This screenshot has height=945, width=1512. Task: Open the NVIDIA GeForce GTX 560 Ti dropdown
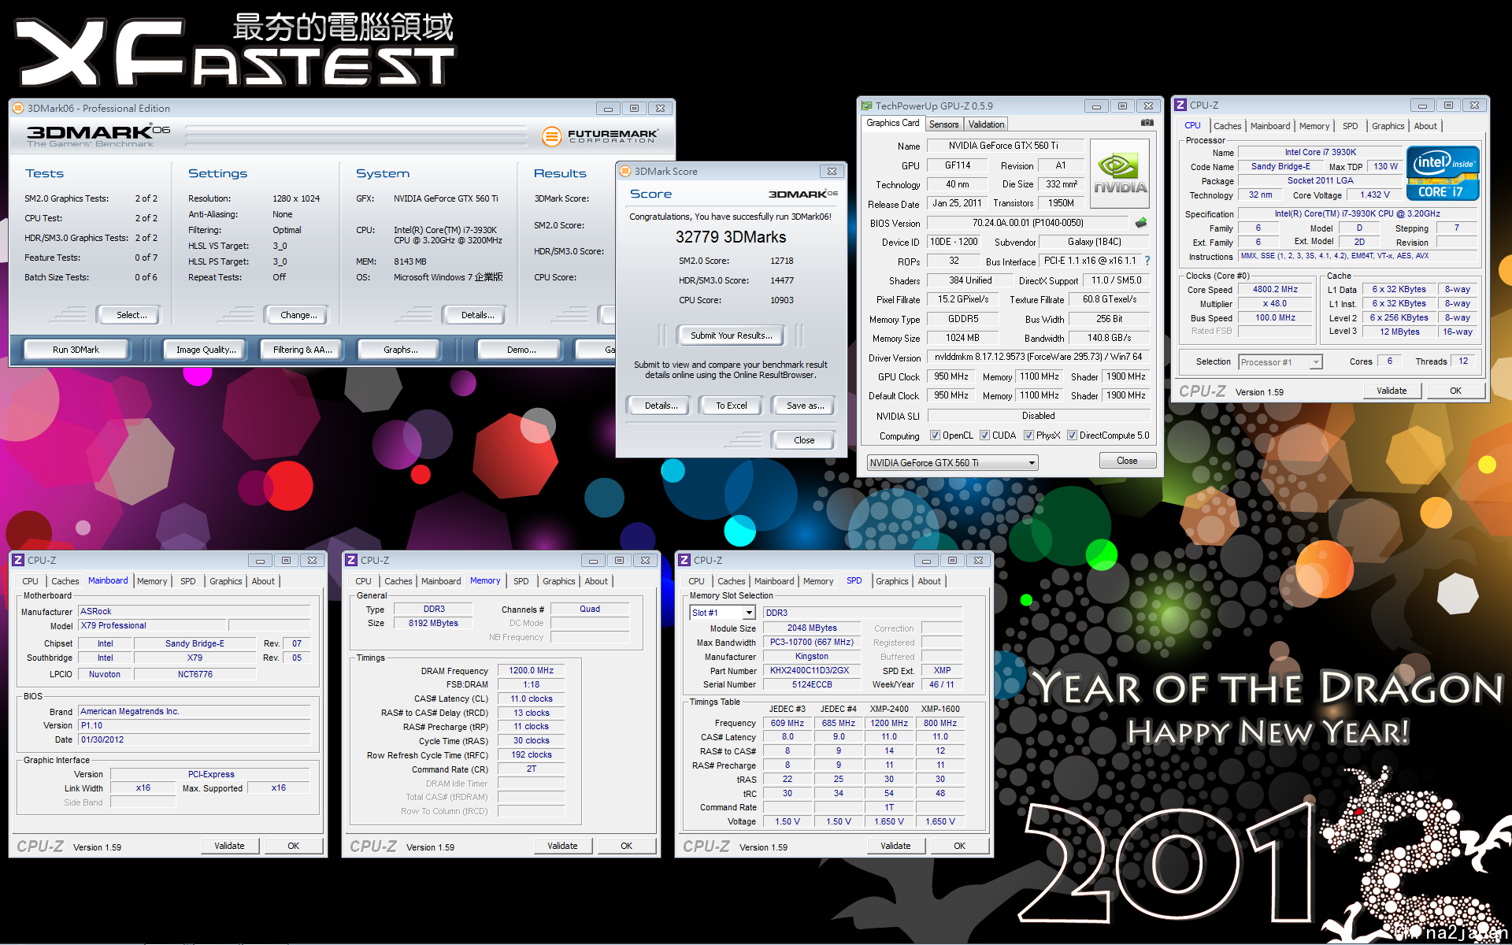click(x=952, y=462)
